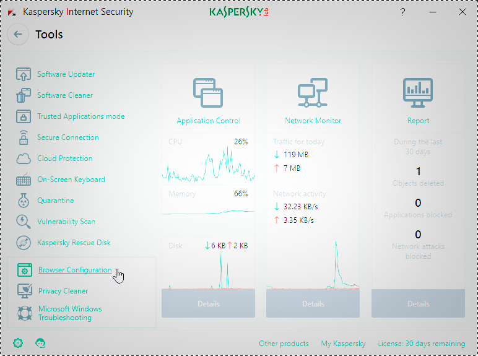Click the Network Monitor icon
Screen dimensions: 478x356
tap(313, 93)
